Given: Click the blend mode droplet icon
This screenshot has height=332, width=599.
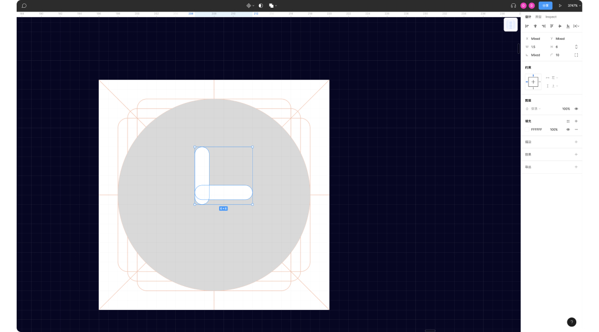Looking at the screenshot, I should [527, 108].
